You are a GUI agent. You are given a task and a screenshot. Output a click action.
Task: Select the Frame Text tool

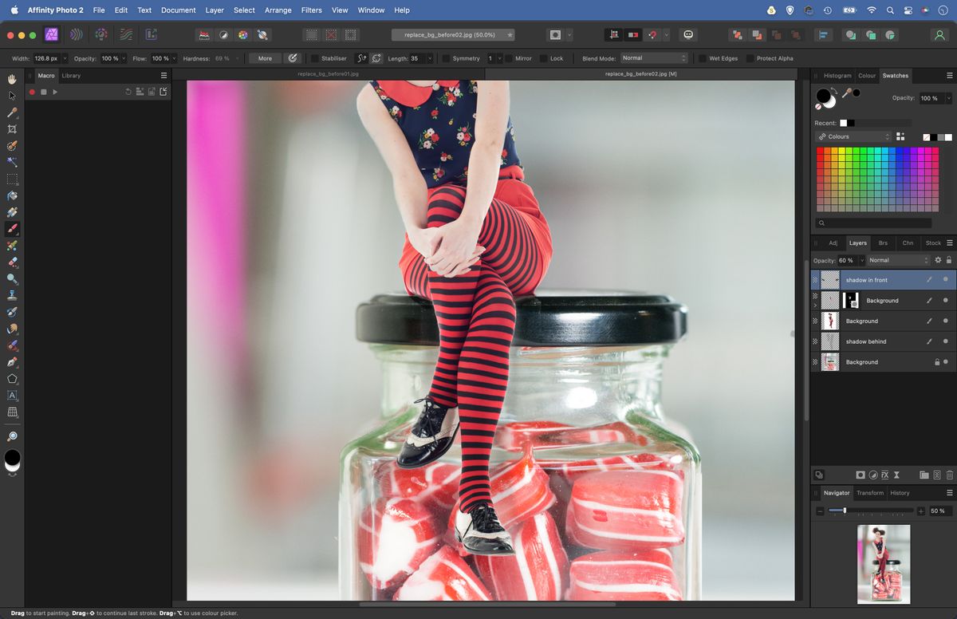[x=12, y=396]
